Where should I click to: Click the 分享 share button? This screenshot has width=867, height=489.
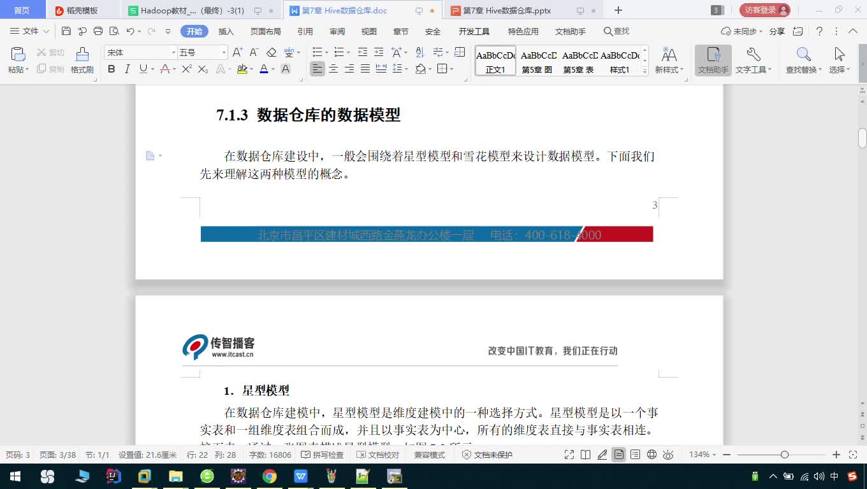776,31
